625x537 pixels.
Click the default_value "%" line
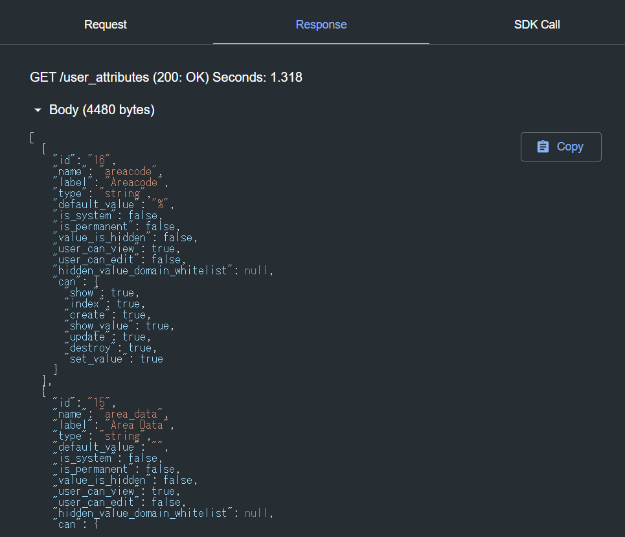113,204
